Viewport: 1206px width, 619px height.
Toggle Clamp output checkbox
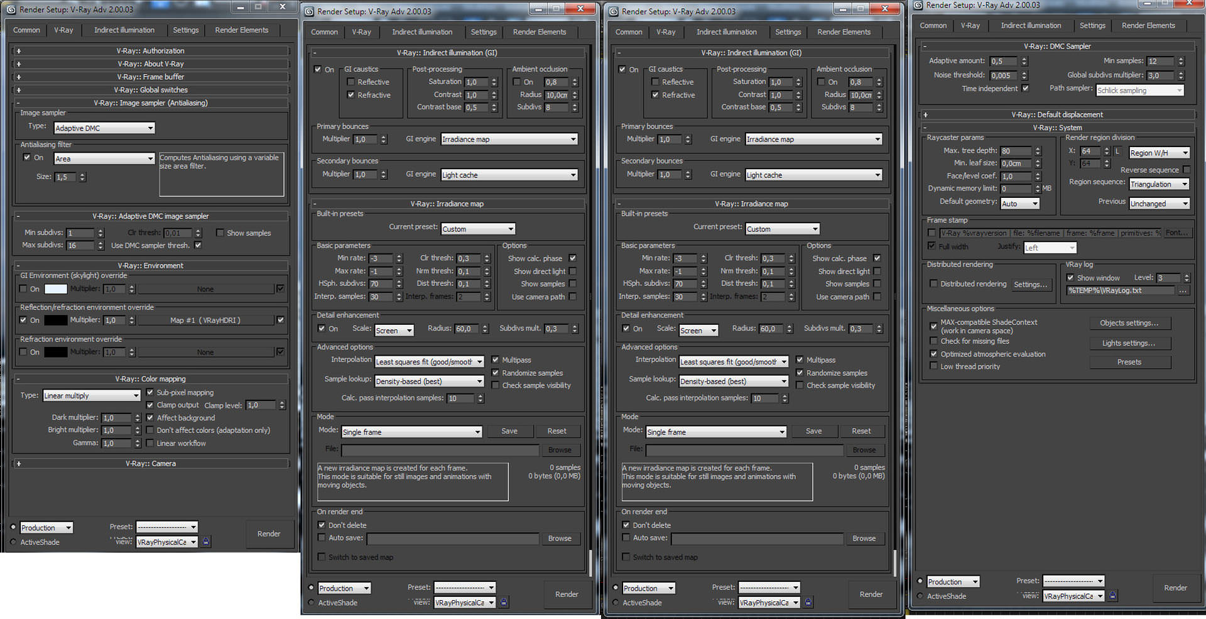[150, 405]
